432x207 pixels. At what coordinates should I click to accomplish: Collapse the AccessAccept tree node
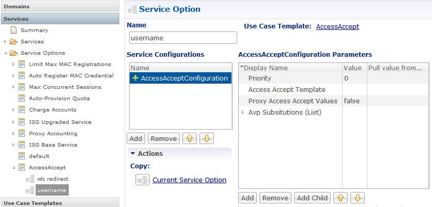tap(13, 167)
